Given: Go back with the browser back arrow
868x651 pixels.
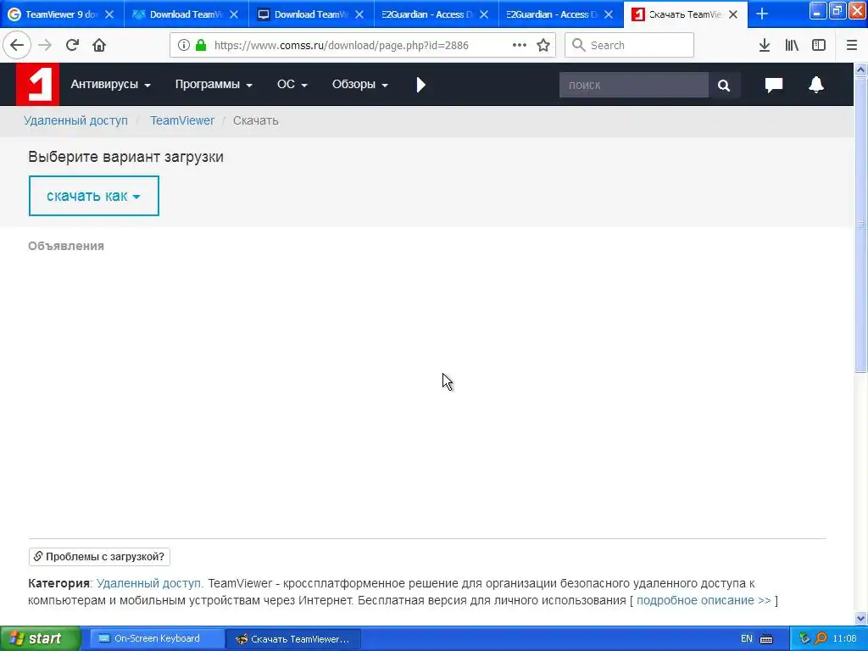Looking at the screenshot, I should click(17, 45).
